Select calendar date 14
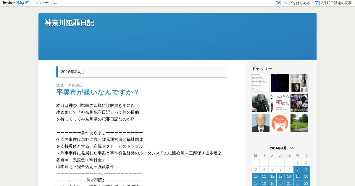 point(289,177)
